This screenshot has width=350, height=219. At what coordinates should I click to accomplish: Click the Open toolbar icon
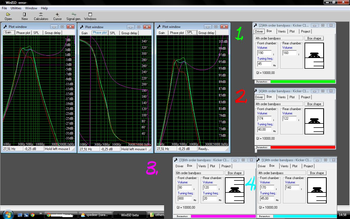(8, 16)
